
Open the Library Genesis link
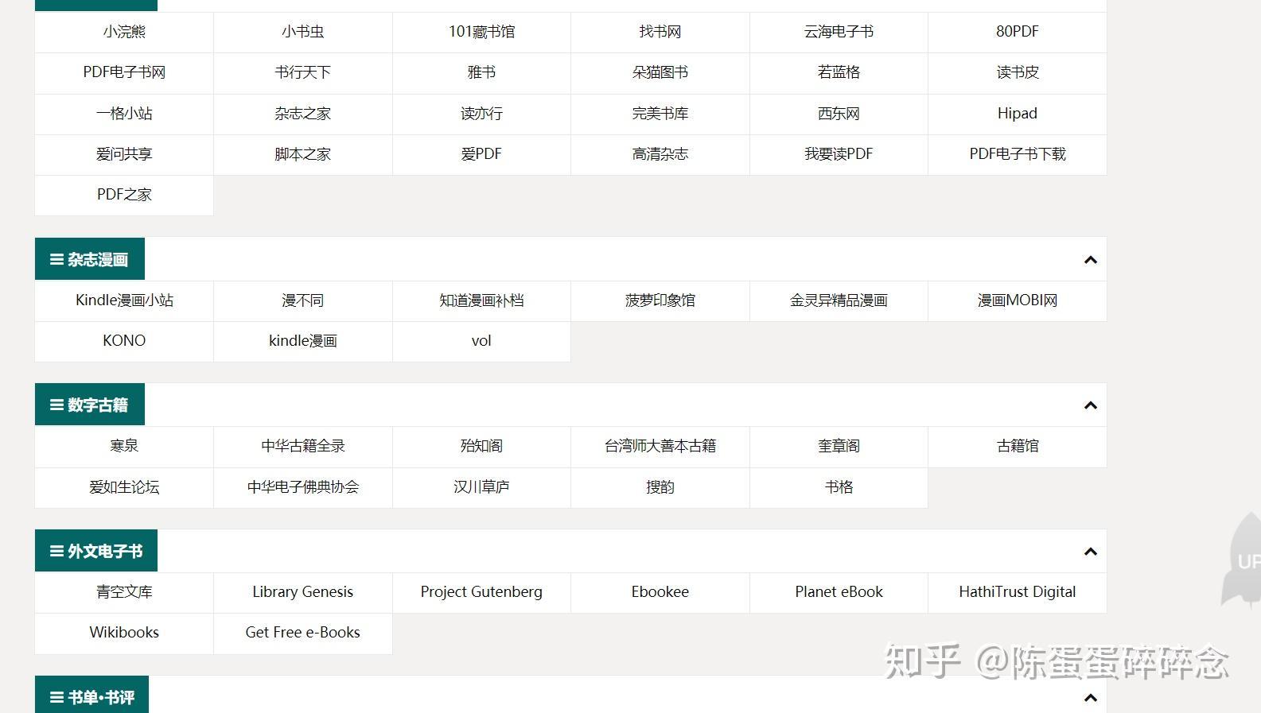302,592
